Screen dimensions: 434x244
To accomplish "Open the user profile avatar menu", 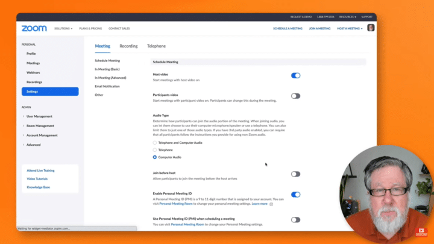I will click(x=371, y=28).
